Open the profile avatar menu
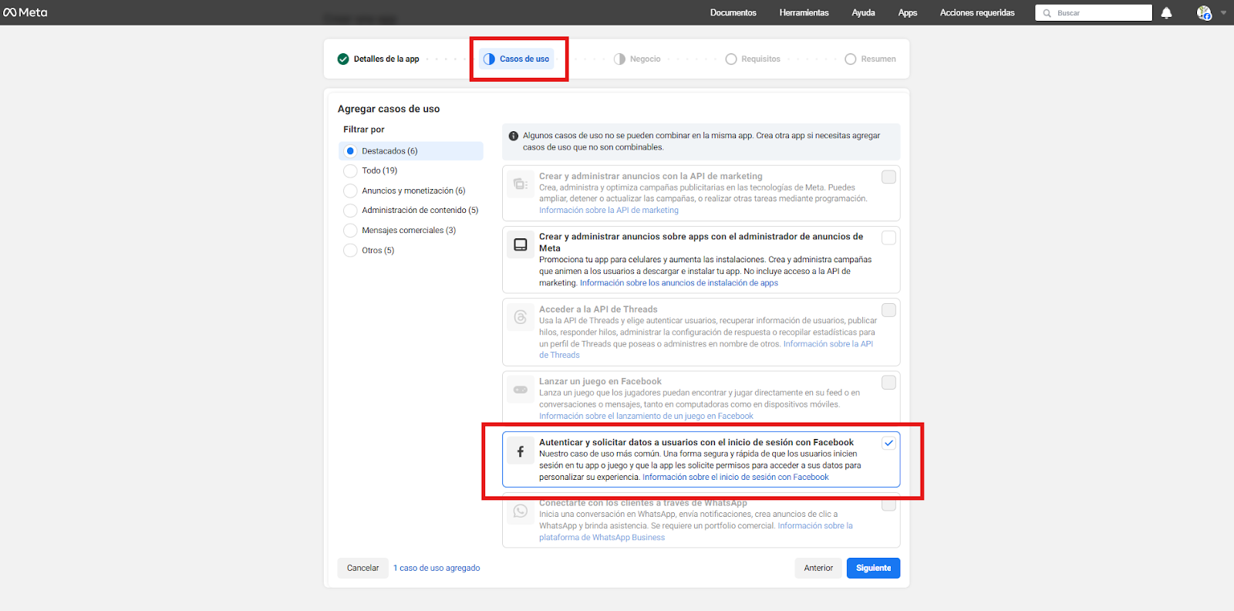 pos(1203,13)
